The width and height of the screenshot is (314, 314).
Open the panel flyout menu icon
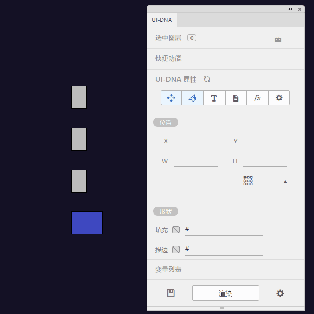coord(298,20)
